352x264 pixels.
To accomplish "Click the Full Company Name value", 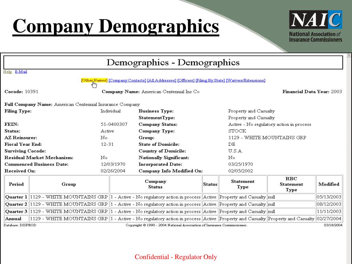I will tap(97, 104).
